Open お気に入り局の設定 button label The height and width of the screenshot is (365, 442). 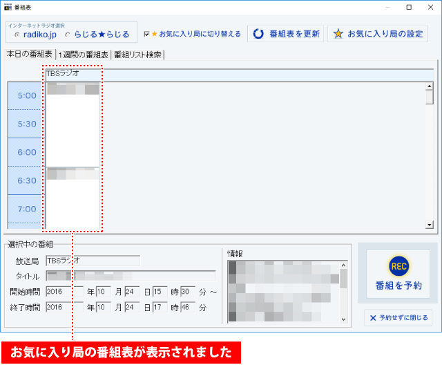pos(385,34)
